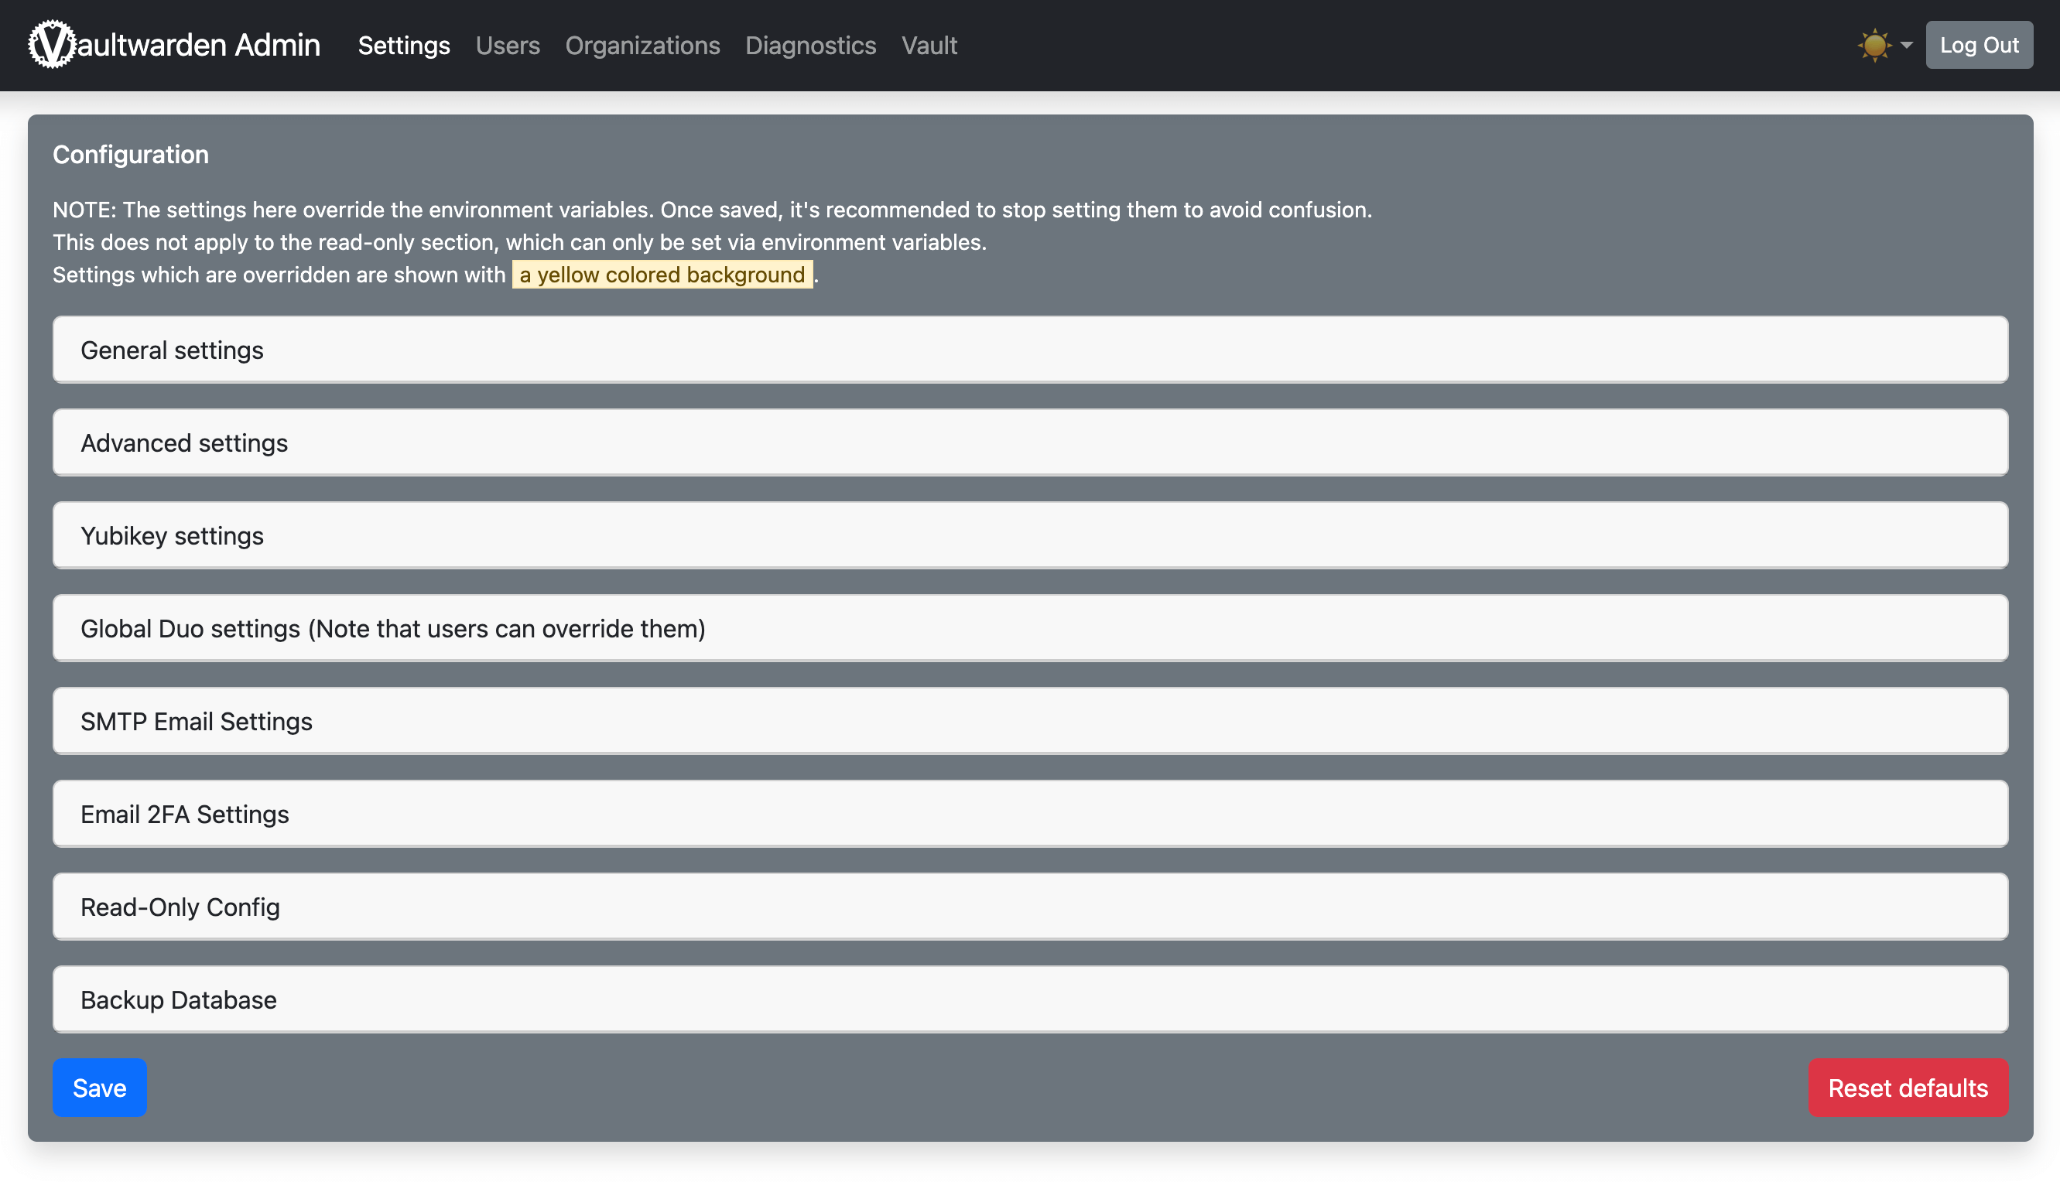The width and height of the screenshot is (2060, 1182).
Task: Click the read-only section note line
Action: coord(520,242)
